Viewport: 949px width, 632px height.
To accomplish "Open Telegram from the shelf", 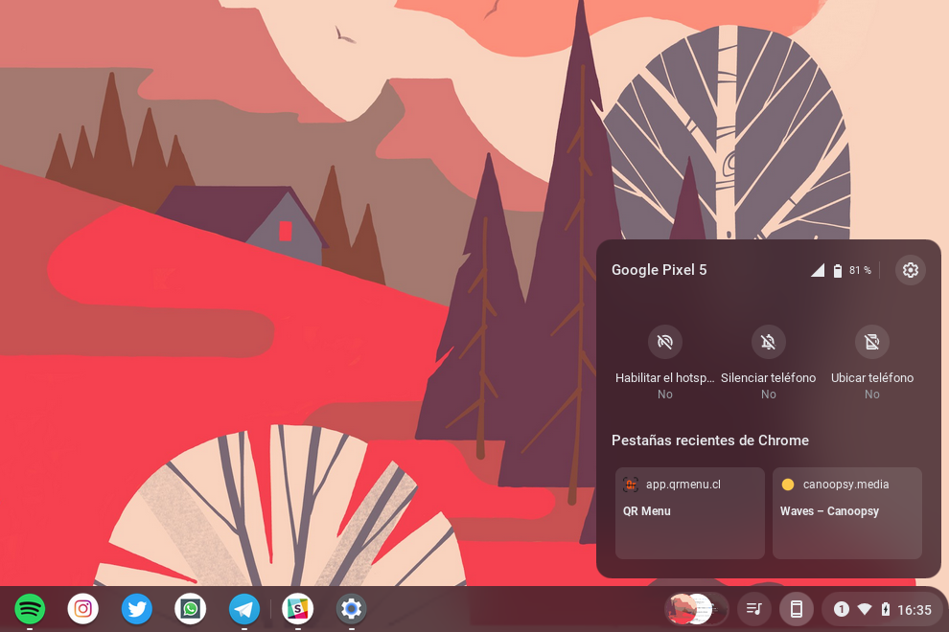I will tap(244, 608).
